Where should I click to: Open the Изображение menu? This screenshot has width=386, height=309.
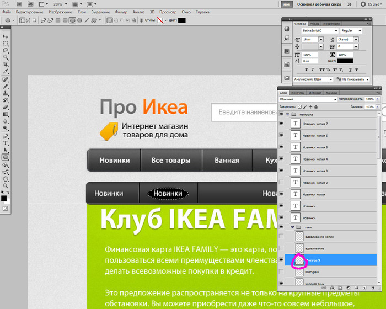point(60,12)
